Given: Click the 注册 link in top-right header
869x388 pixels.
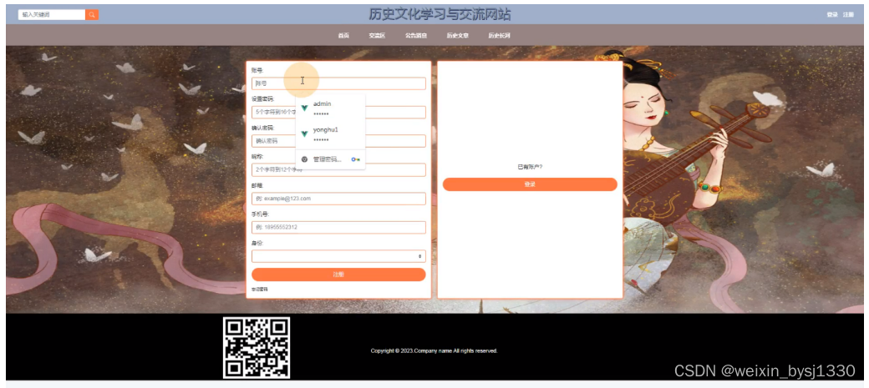Looking at the screenshot, I should [x=848, y=15].
